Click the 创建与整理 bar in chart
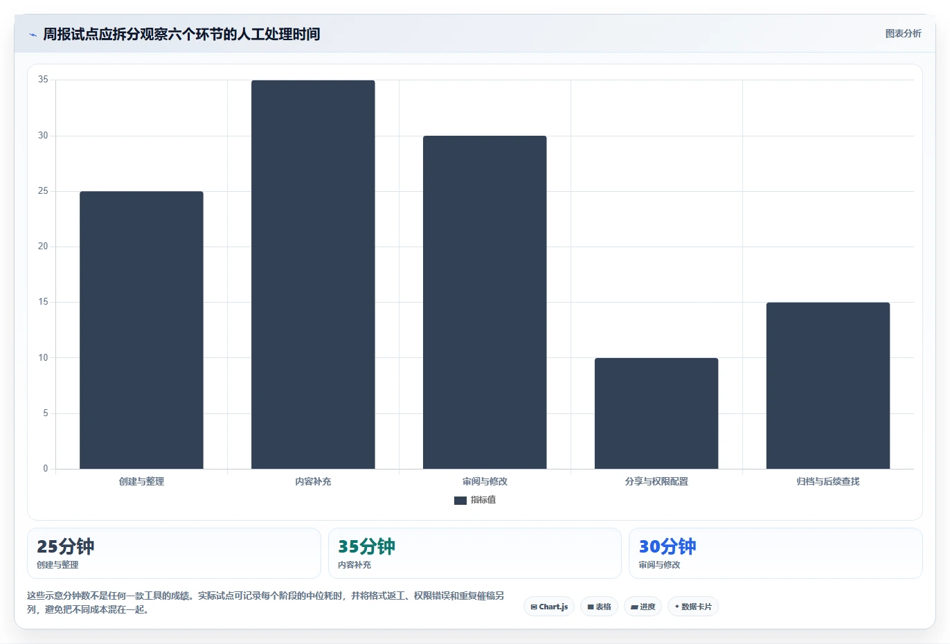This screenshot has height=644, width=950. coord(141,330)
